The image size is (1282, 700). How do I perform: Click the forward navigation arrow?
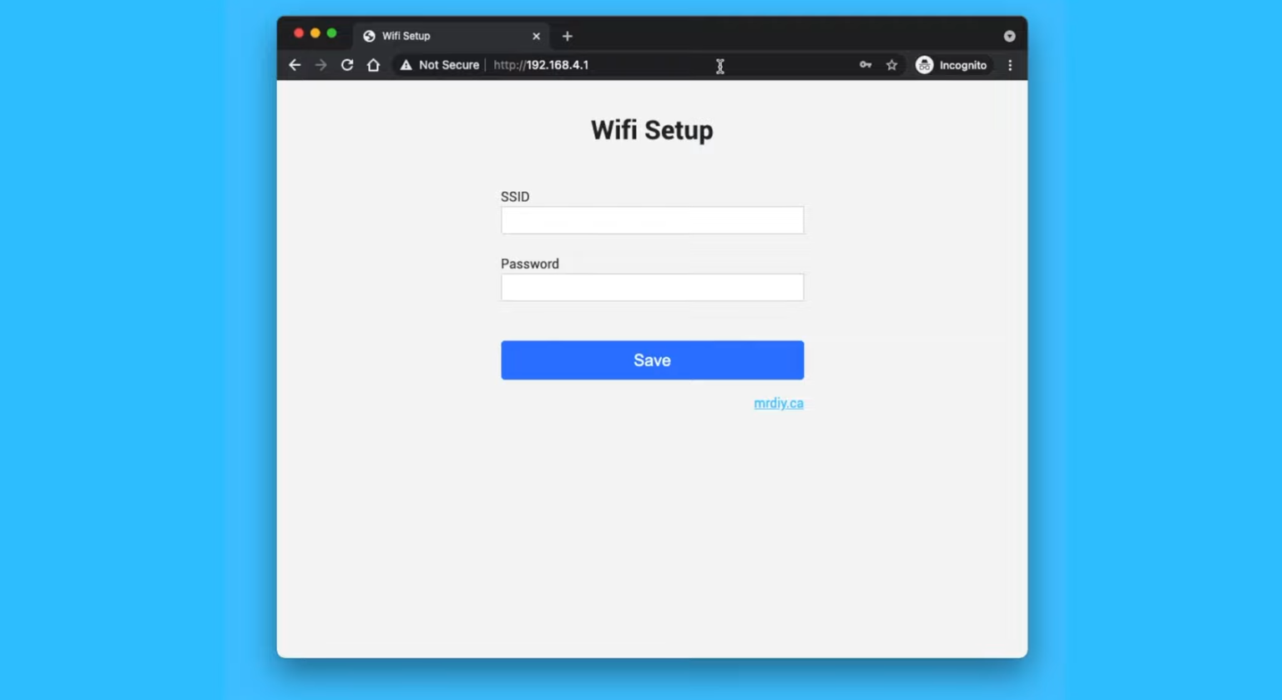coord(320,64)
